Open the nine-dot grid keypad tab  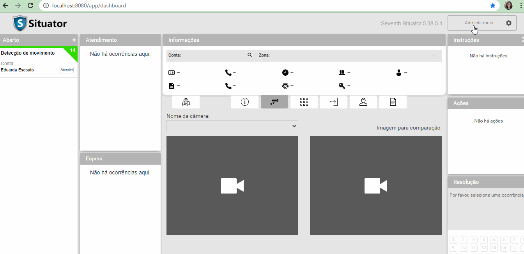304,102
